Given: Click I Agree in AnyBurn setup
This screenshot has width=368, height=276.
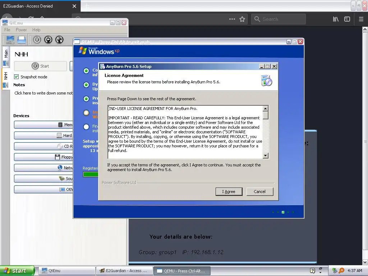Looking at the screenshot, I should pyautogui.click(x=229, y=192).
